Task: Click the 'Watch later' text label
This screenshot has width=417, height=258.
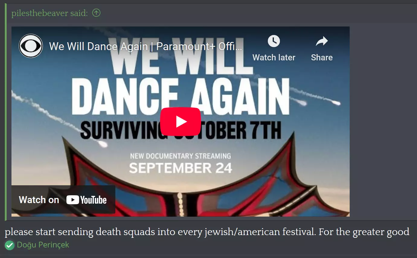Action: pyautogui.click(x=274, y=57)
